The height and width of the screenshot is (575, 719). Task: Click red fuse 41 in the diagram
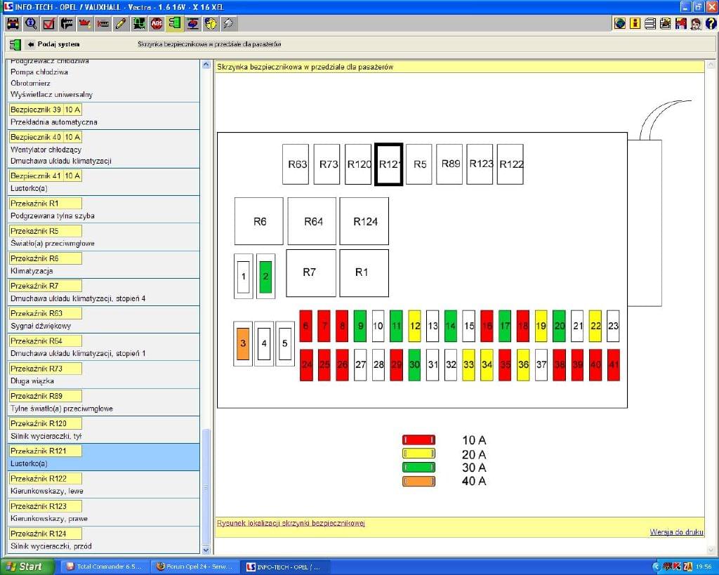tap(614, 365)
